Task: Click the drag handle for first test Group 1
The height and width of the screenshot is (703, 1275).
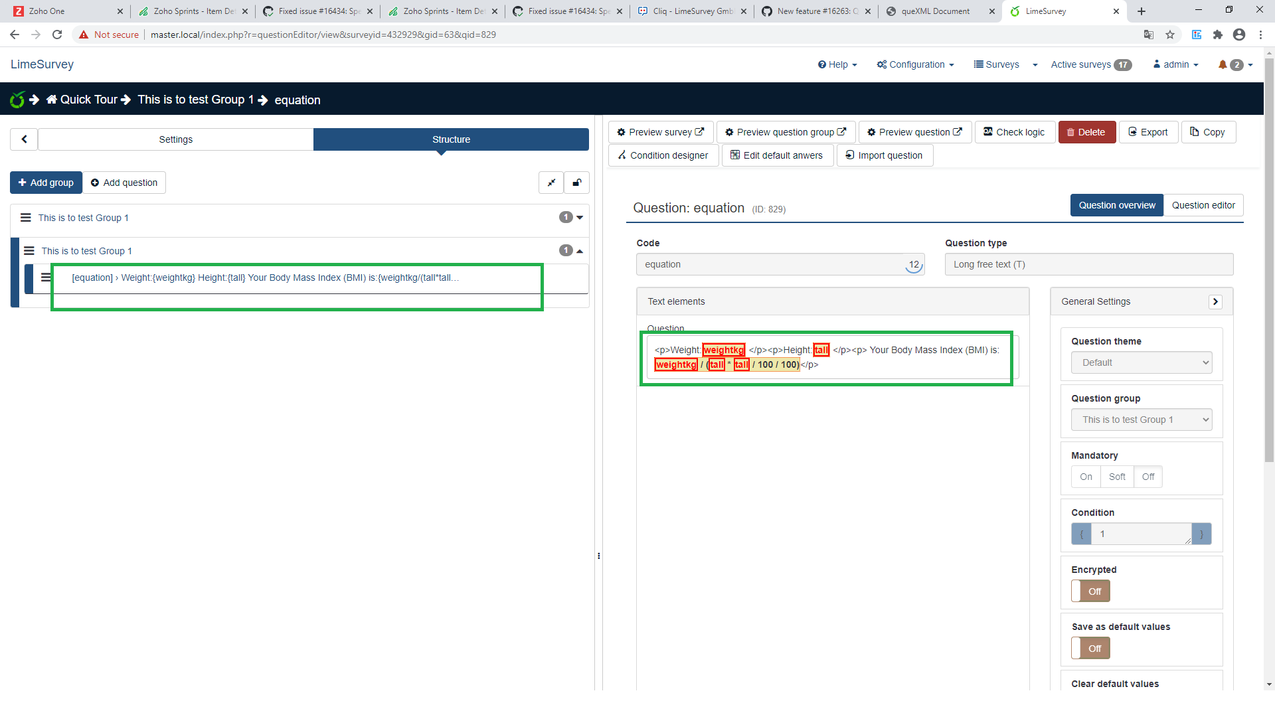Action: (26, 218)
